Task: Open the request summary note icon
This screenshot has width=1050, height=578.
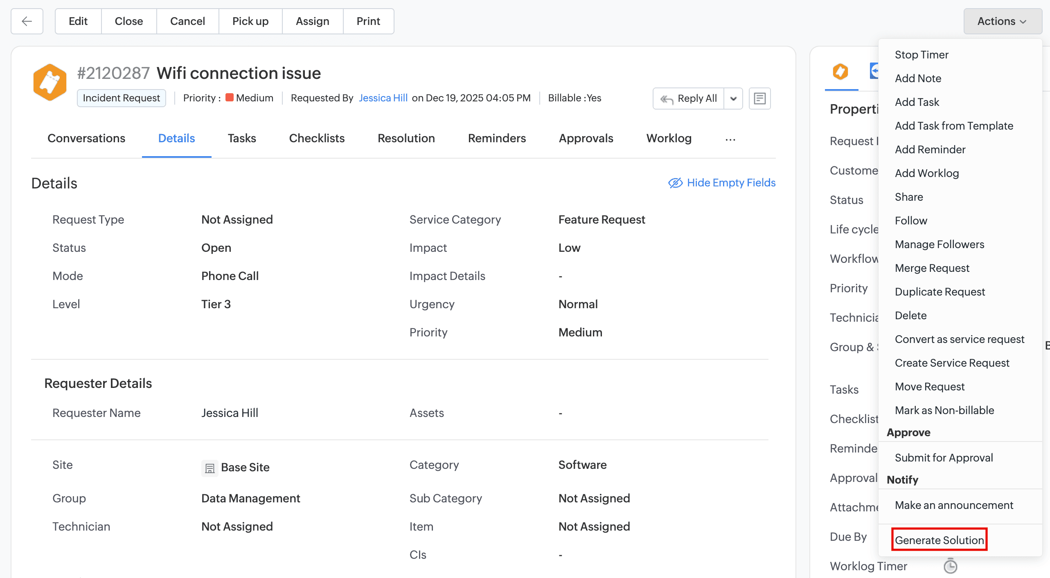Action: [759, 99]
